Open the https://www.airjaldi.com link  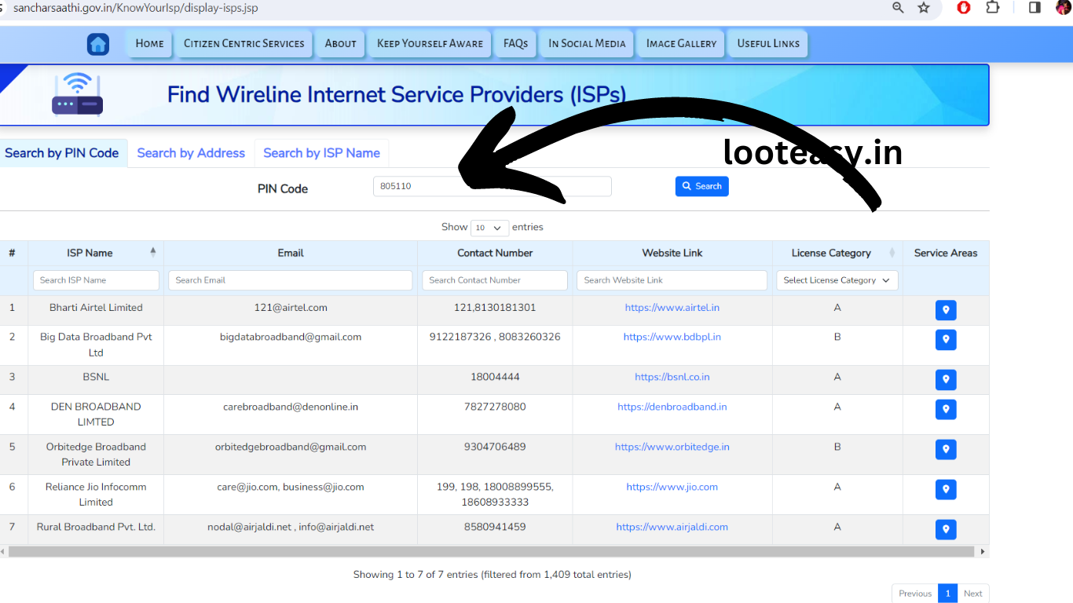click(672, 527)
